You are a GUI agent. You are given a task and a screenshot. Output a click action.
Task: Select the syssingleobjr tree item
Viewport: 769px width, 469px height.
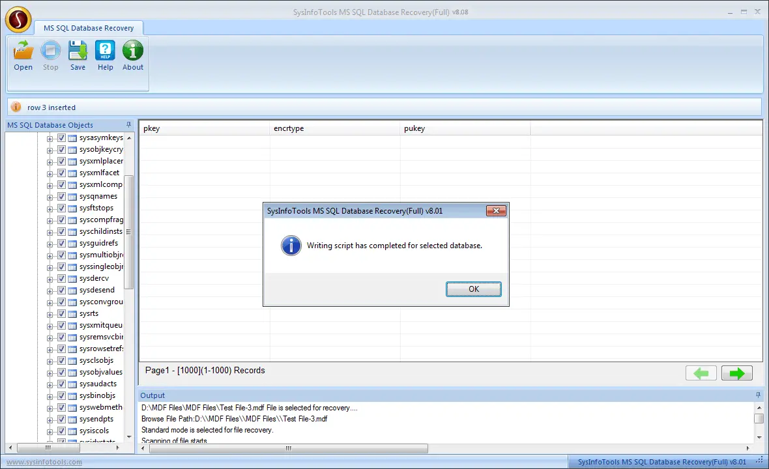coord(102,266)
